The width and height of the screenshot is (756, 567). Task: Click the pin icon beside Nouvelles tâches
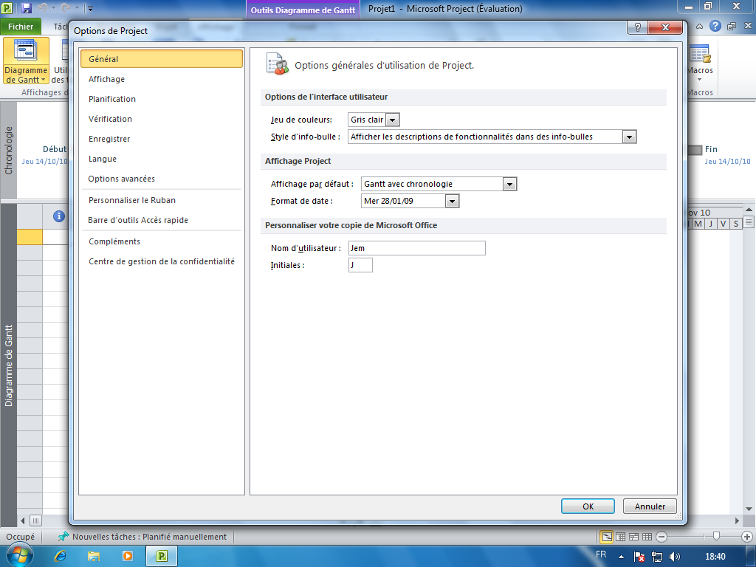point(63,537)
